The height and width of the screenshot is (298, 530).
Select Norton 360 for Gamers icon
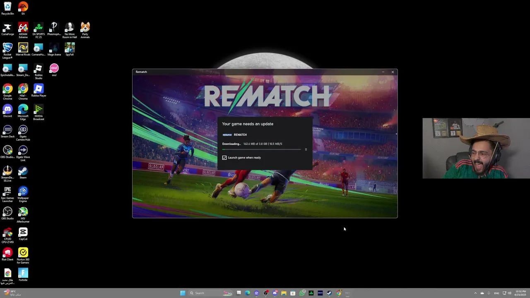[x=23, y=256]
